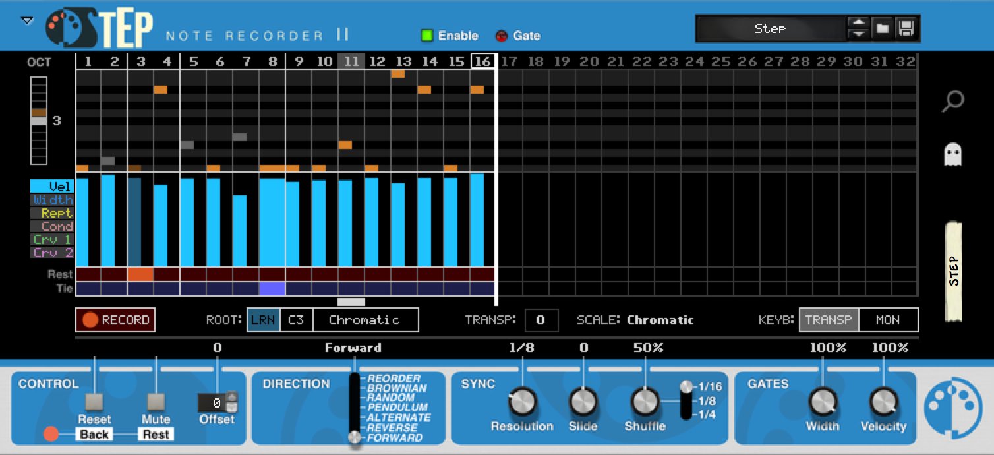Select the ghost icon in the right sidebar
The width and height of the screenshot is (994, 455).
(954, 154)
